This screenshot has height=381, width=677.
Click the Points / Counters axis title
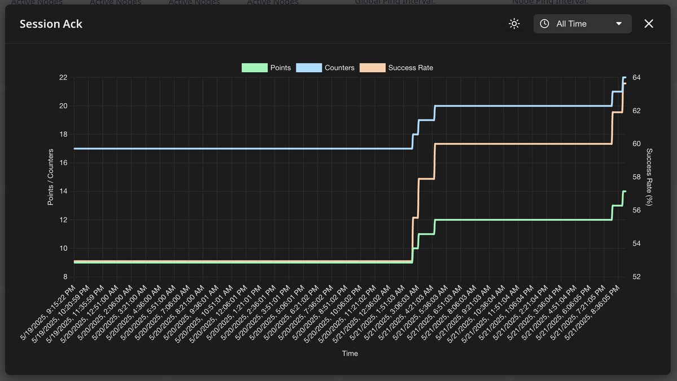pos(51,176)
